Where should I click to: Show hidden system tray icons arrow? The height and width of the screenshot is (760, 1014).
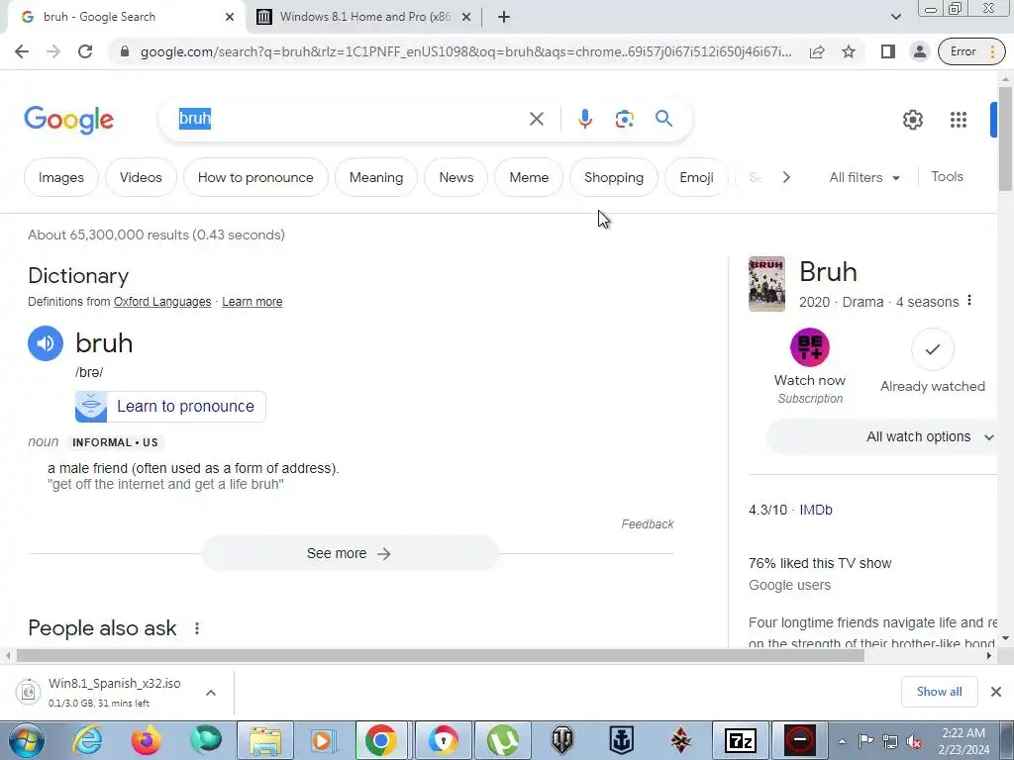tap(842, 741)
